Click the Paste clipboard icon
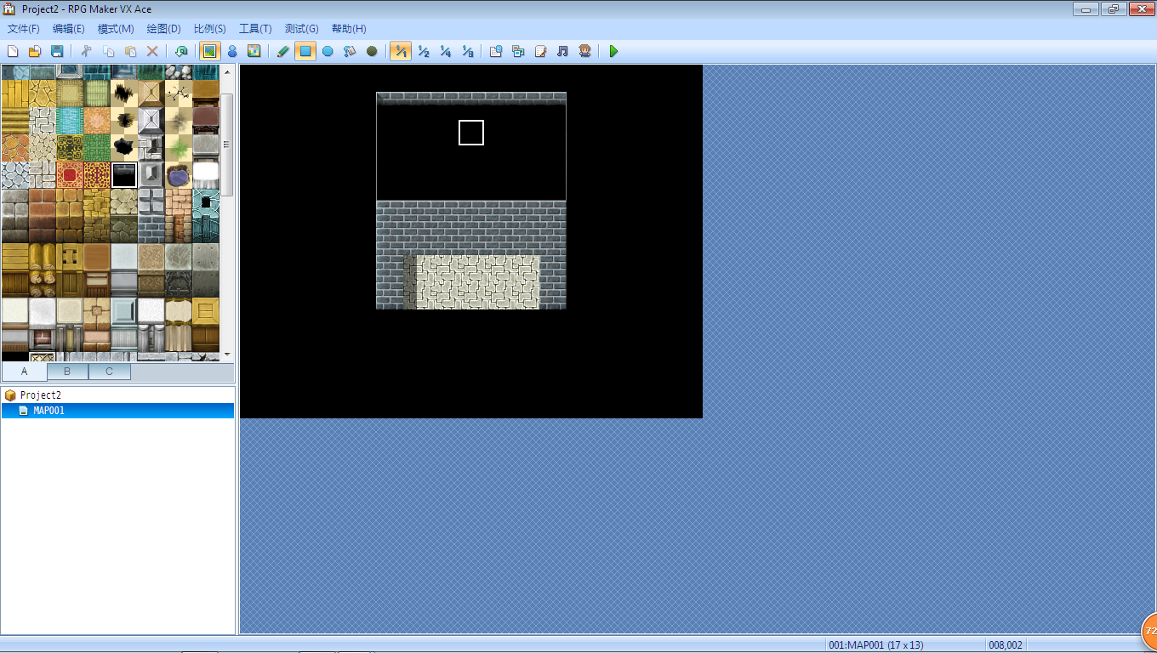The width and height of the screenshot is (1157, 653). tap(130, 51)
